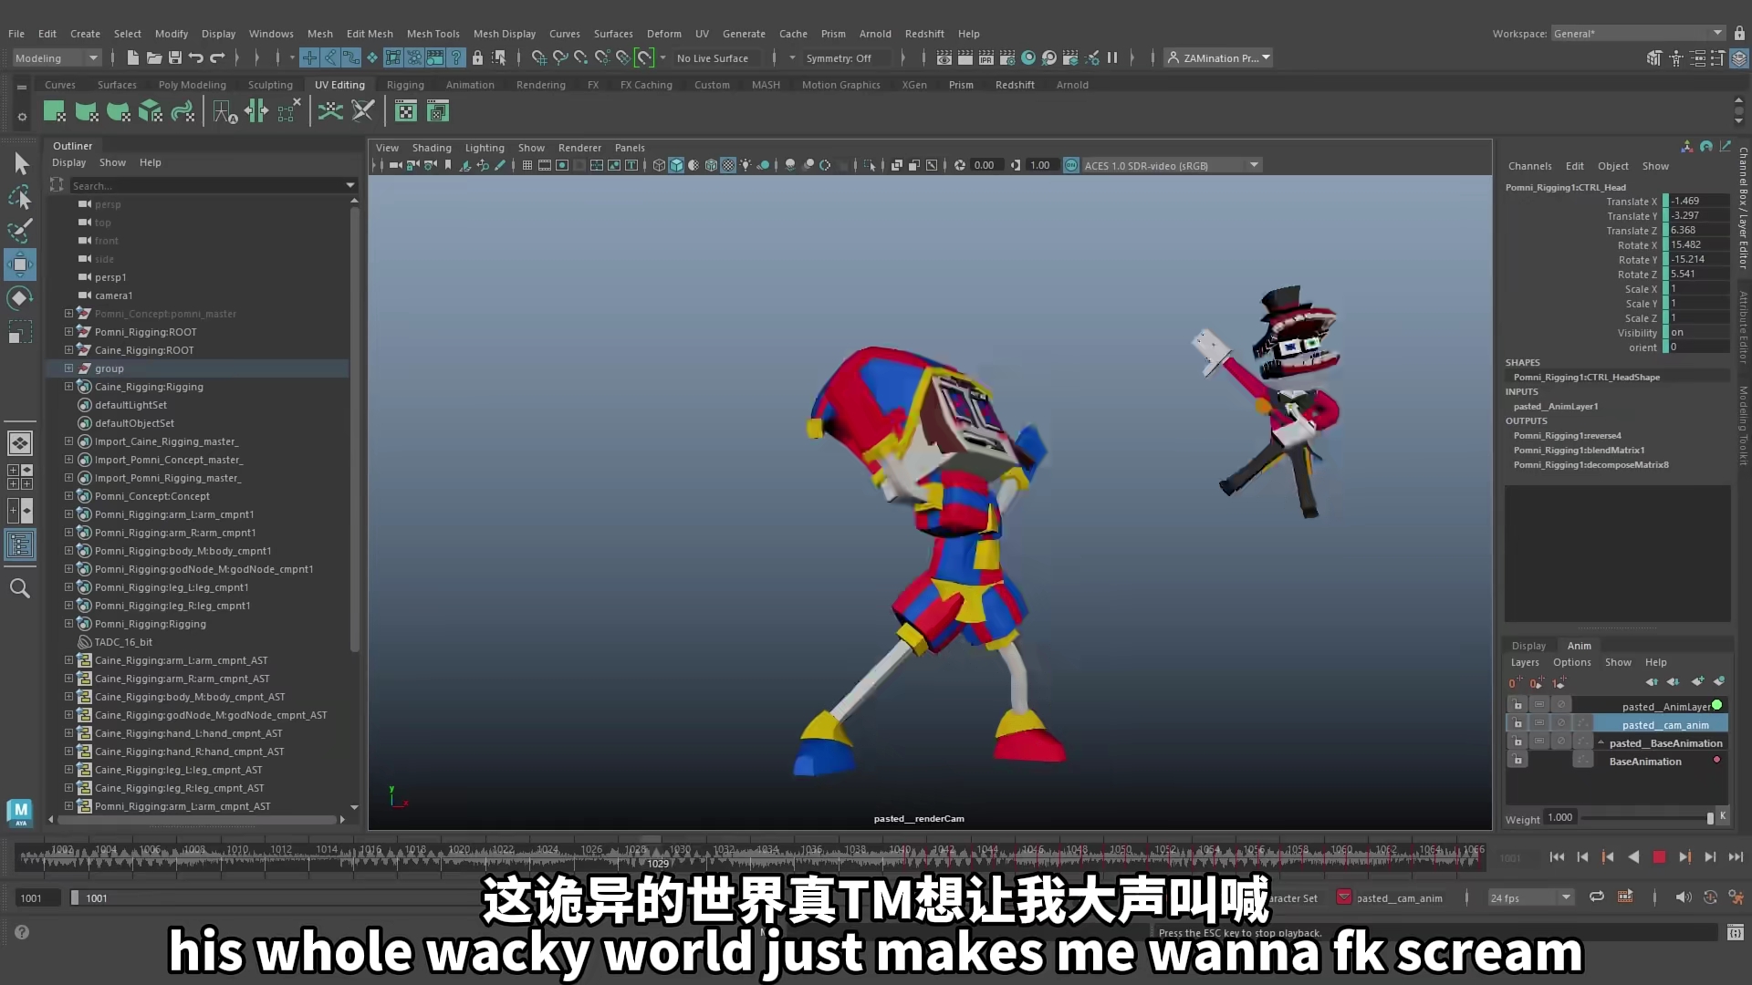This screenshot has height=985, width=1752.
Task: Expand the group node in Outliner
Action: point(68,368)
